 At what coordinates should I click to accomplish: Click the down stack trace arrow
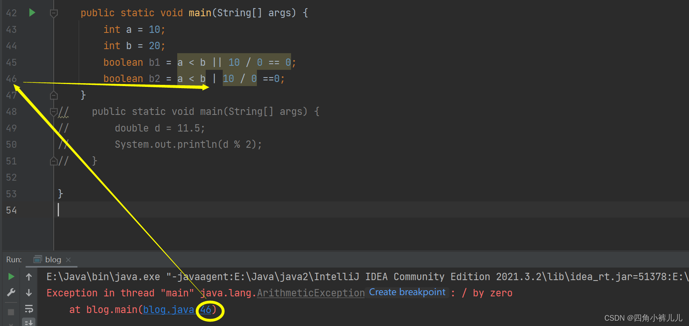29,293
